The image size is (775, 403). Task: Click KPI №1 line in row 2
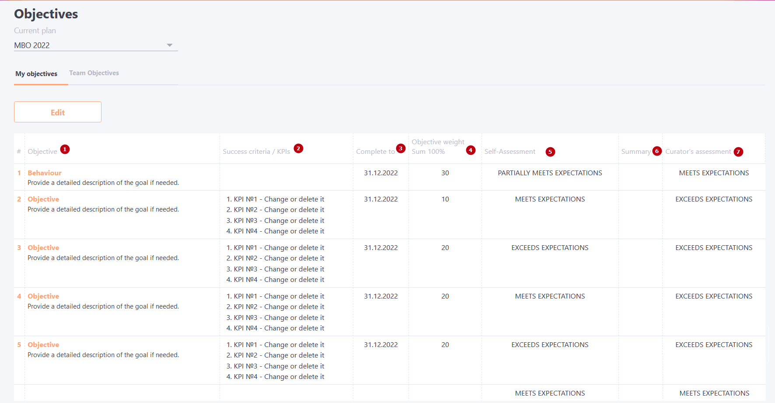click(276, 199)
